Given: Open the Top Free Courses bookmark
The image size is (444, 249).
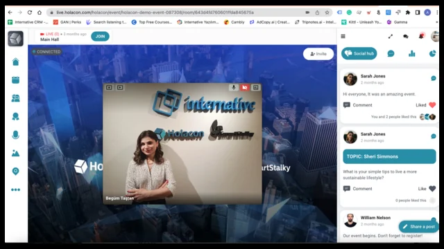Looking at the screenshot, I should click(152, 22).
